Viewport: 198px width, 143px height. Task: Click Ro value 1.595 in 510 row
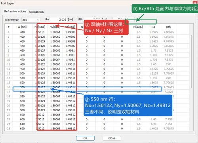(154, 78)
